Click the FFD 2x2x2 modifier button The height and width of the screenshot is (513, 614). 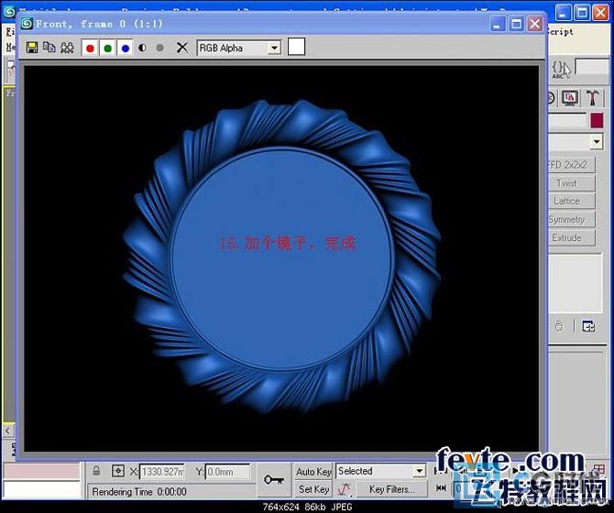[x=571, y=165]
